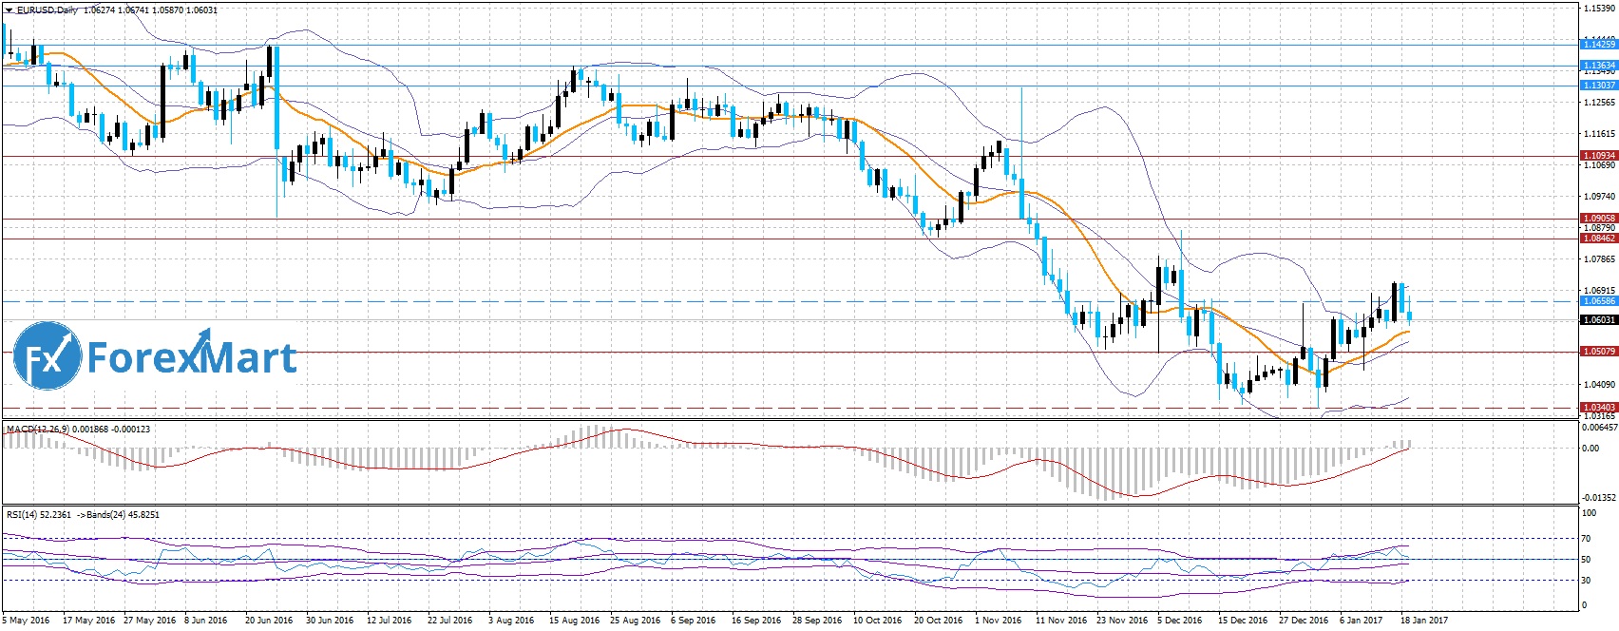Select the 1.13634 blue price tag
Viewport: 1619px width, 631px height.
pyautogui.click(x=1597, y=66)
